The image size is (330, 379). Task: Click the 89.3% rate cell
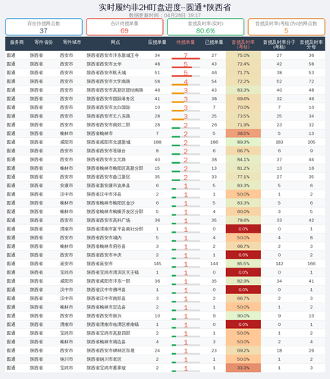point(244,142)
